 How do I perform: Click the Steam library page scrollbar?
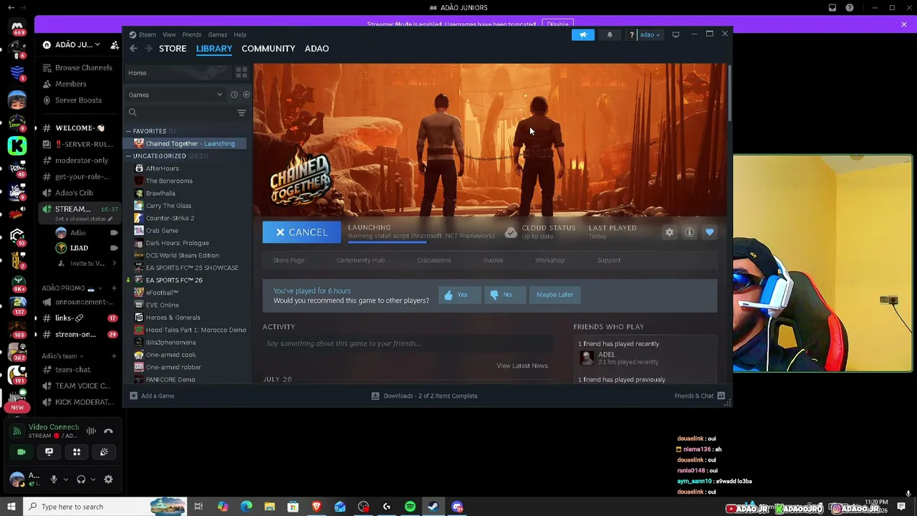pos(730,93)
